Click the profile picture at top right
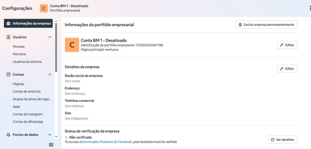This screenshot has width=311, height=149. [310, 8]
